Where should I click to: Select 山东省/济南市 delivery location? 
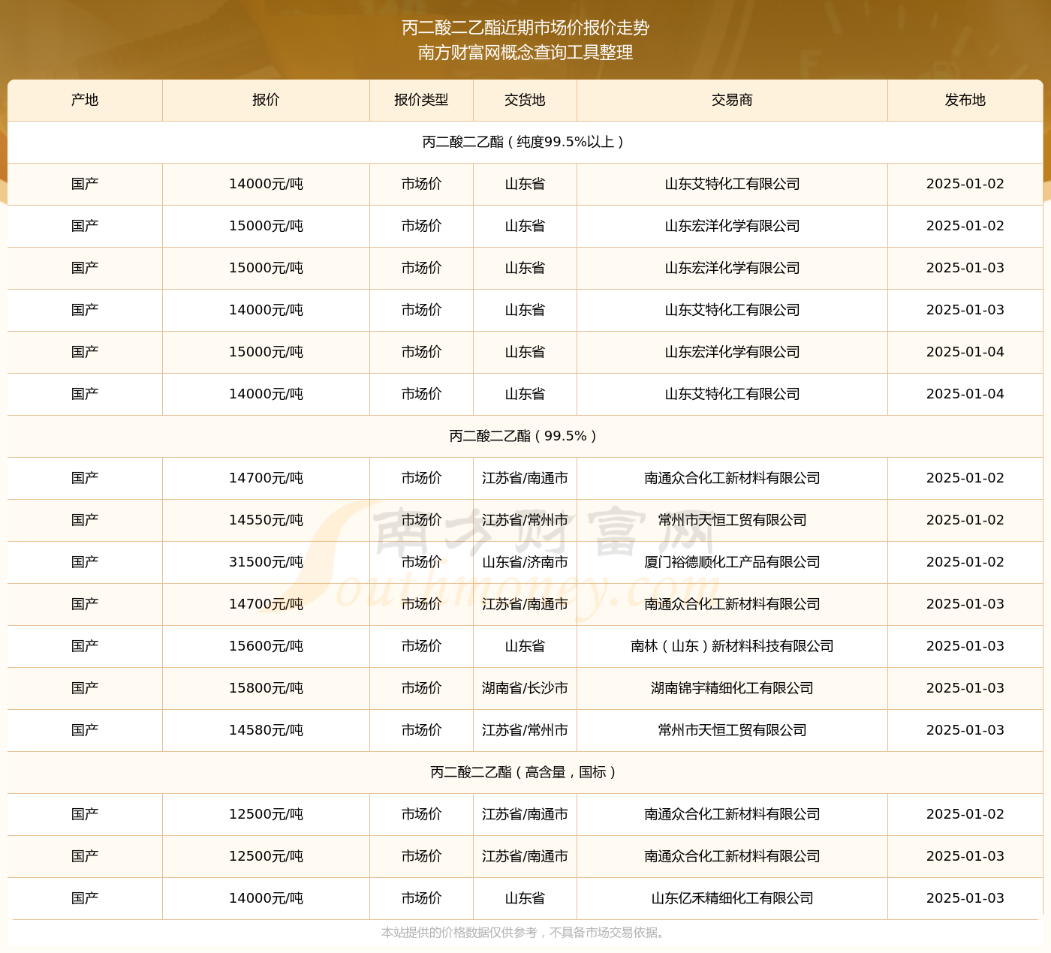(x=525, y=562)
